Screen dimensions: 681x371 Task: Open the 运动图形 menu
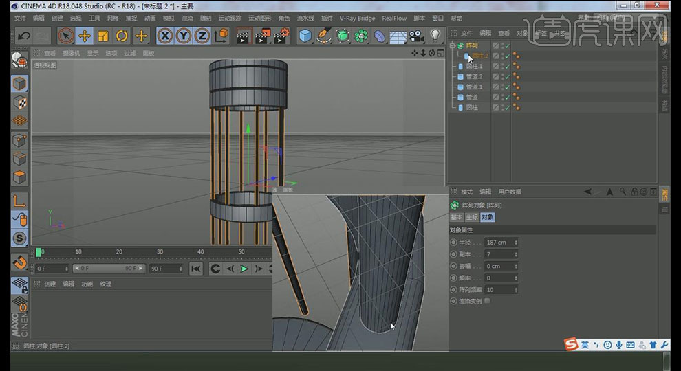pos(260,19)
